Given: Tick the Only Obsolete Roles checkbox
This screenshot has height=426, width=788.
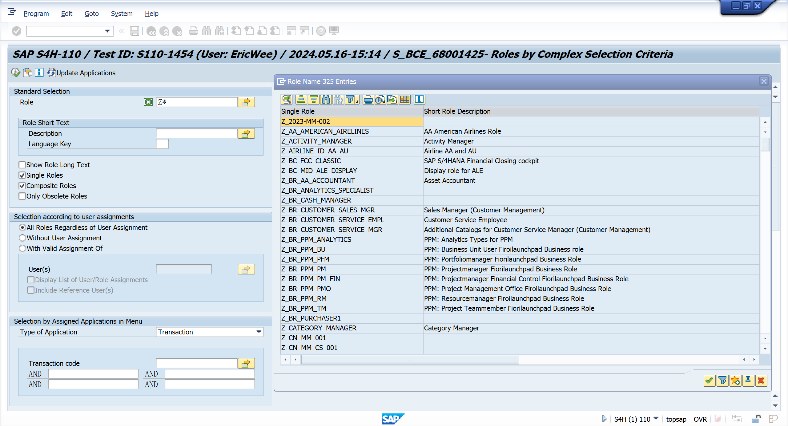Looking at the screenshot, I should (22, 196).
